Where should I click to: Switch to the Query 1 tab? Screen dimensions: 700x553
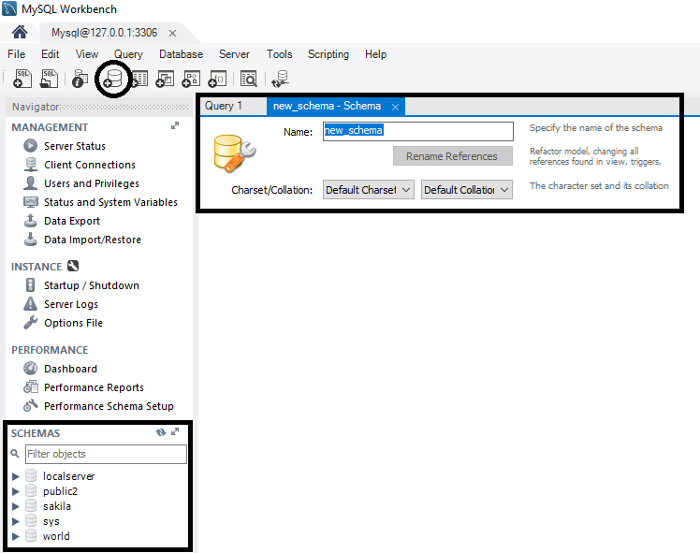click(225, 106)
